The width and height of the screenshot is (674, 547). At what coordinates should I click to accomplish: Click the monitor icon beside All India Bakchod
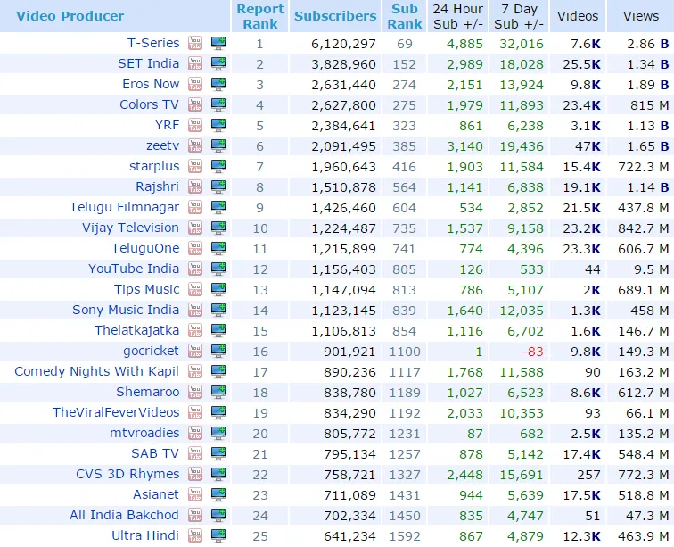(x=218, y=515)
